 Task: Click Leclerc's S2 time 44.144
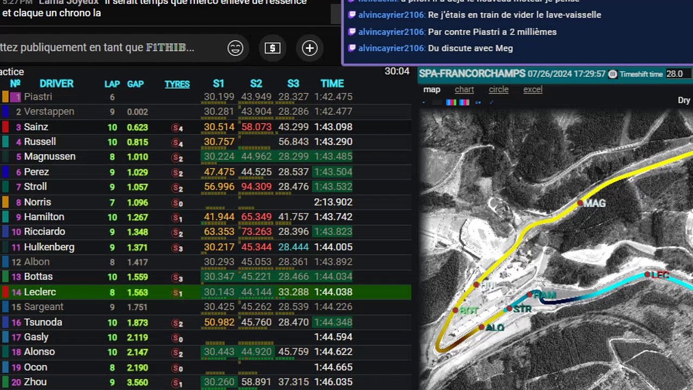pyautogui.click(x=256, y=292)
